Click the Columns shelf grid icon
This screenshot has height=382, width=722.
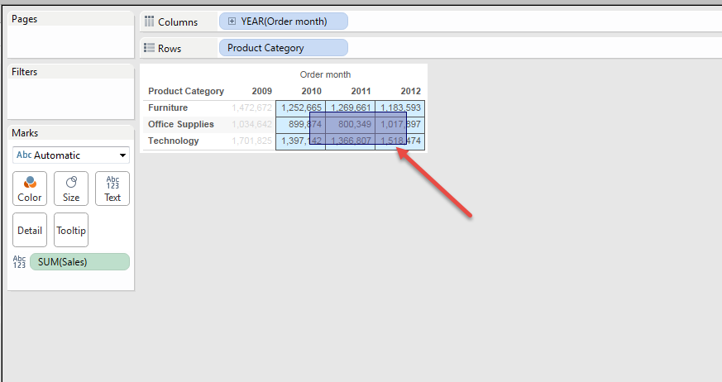(149, 21)
